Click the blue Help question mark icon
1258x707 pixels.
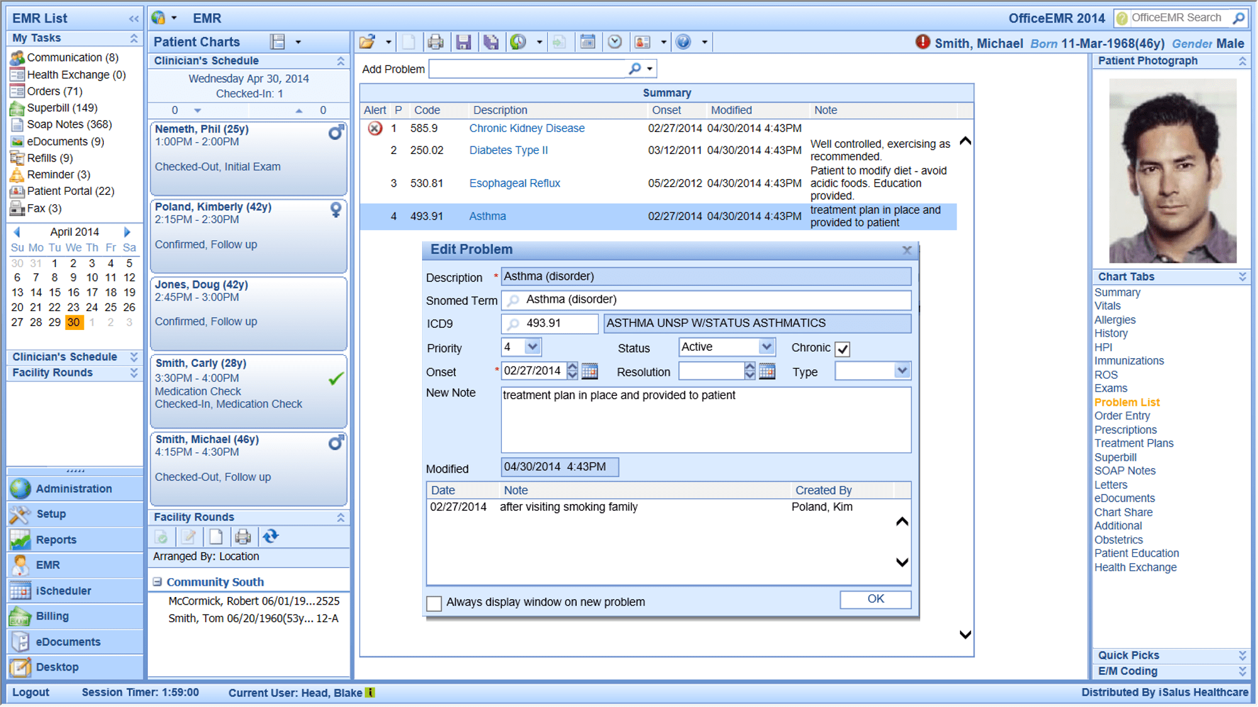point(684,42)
